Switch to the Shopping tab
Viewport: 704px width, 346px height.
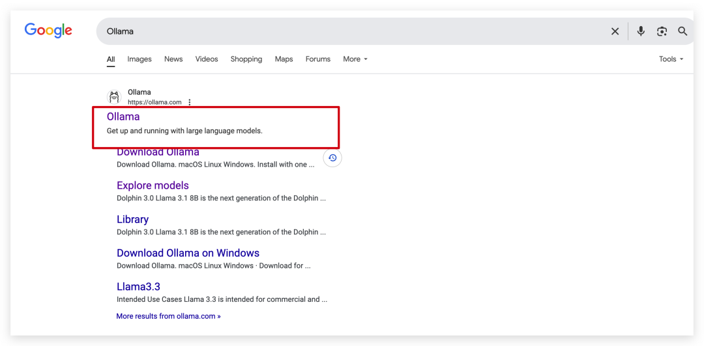click(x=246, y=59)
